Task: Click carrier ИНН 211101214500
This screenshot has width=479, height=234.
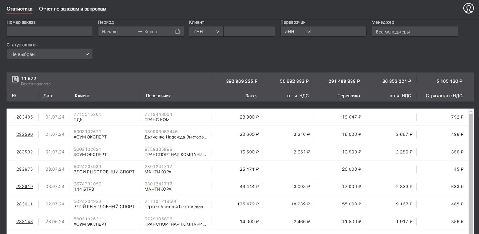Action: tap(161, 201)
